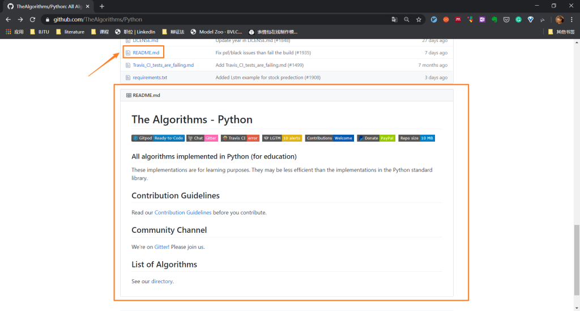
Task: Open the Grammarly extension icon
Action: tap(518, 19)
